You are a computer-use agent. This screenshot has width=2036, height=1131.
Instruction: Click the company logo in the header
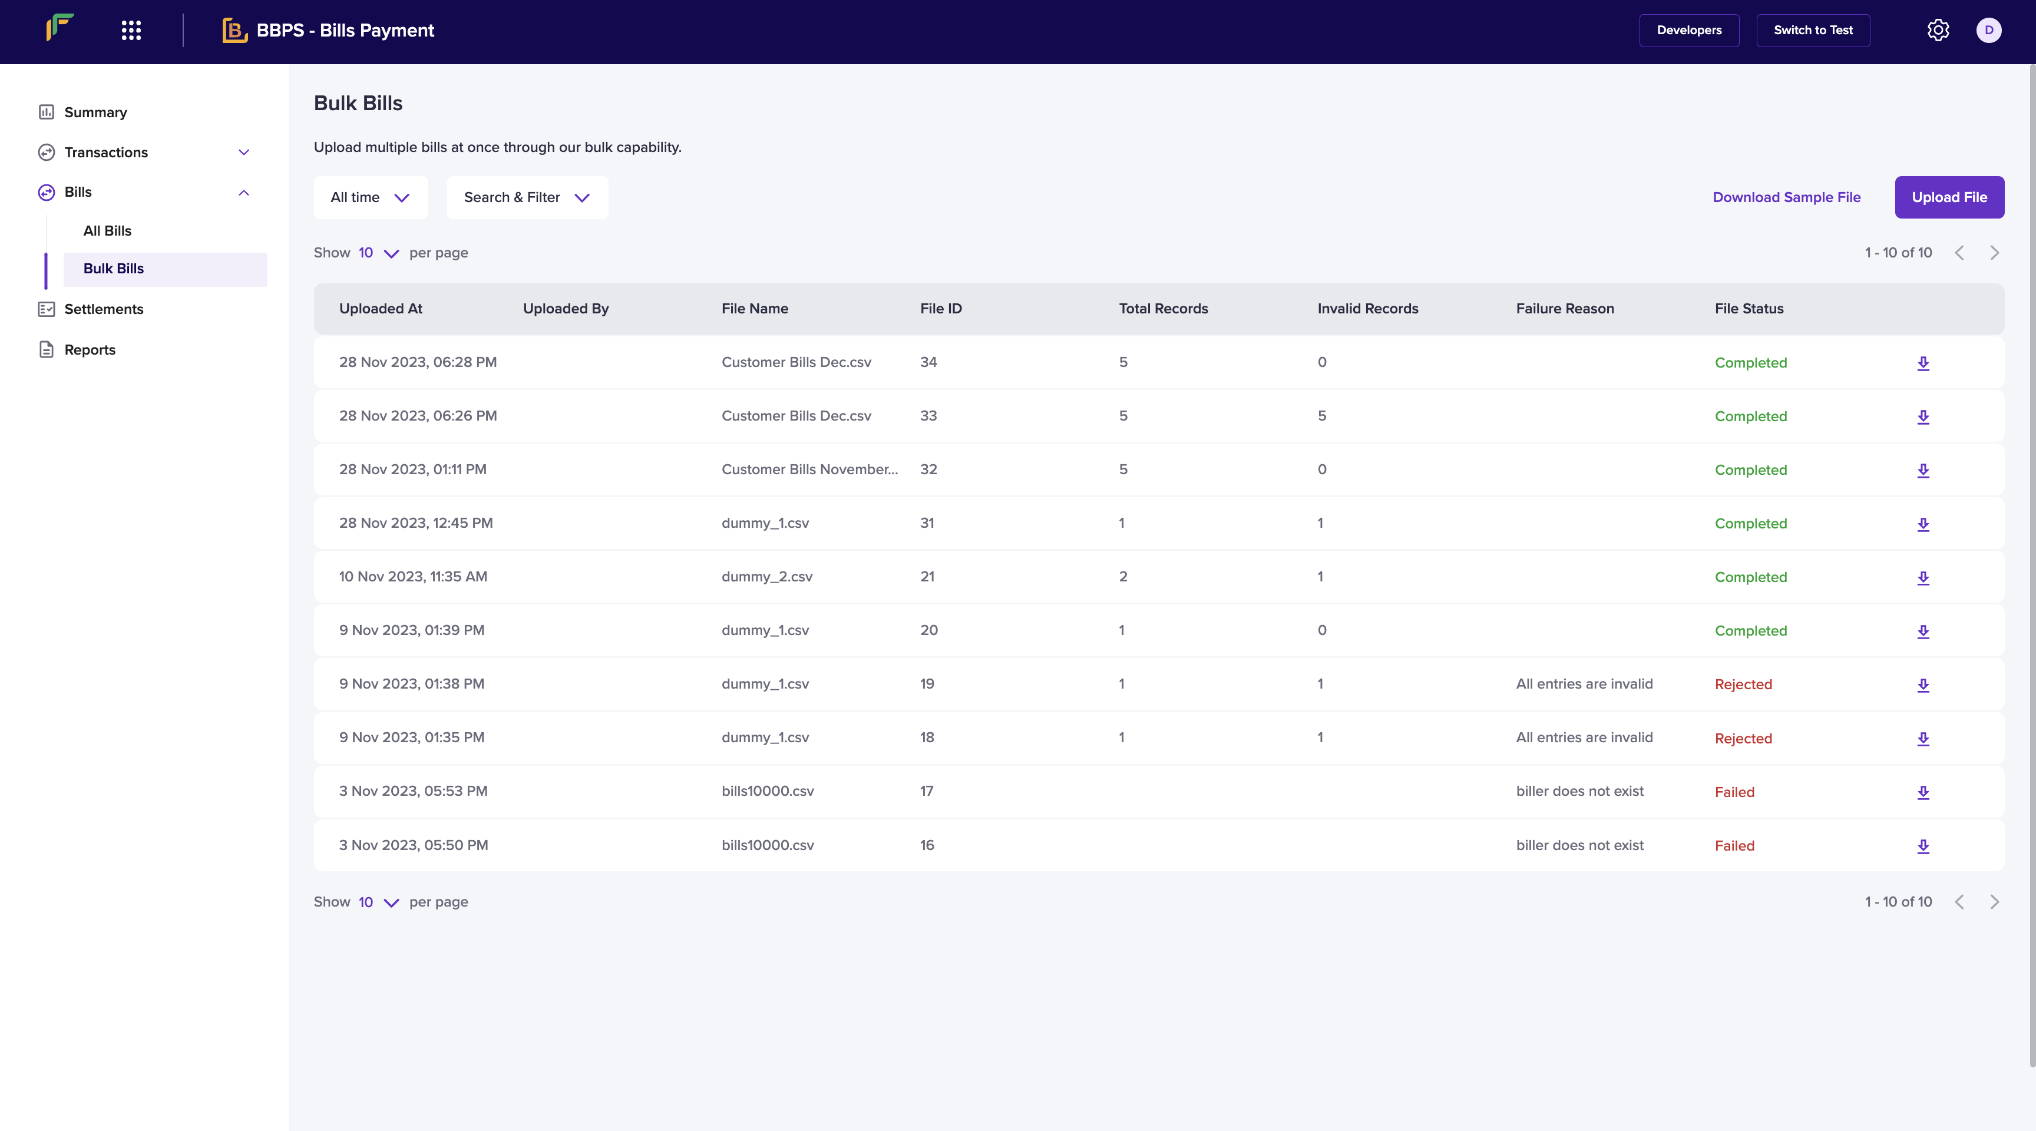coord(60,28)
